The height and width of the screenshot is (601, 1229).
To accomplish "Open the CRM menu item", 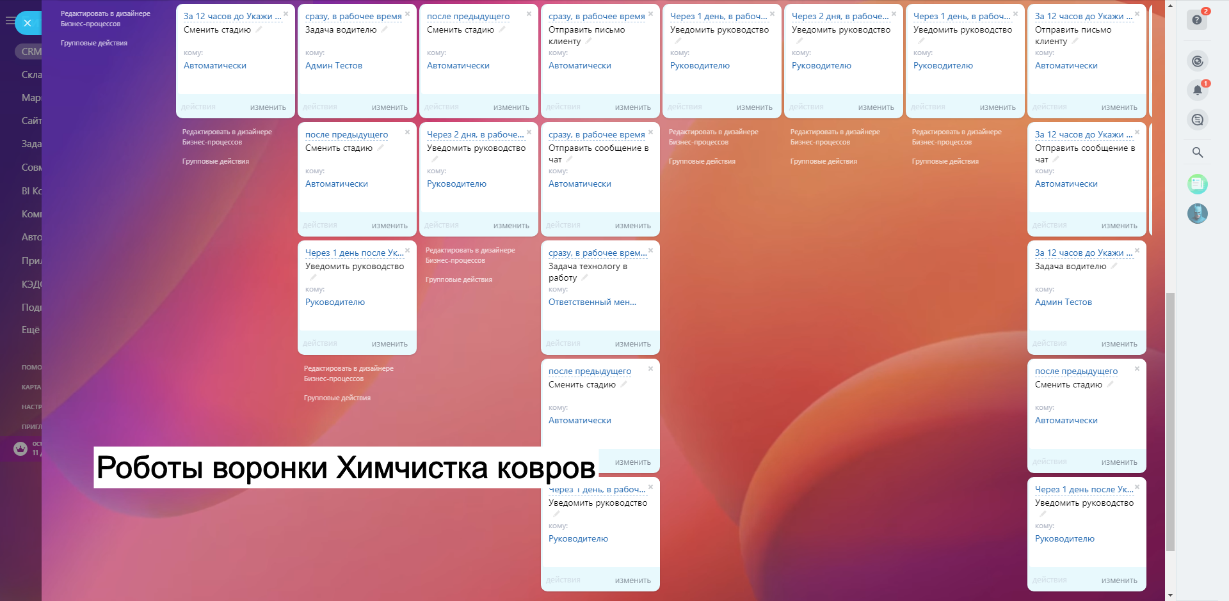I will 29,52.
